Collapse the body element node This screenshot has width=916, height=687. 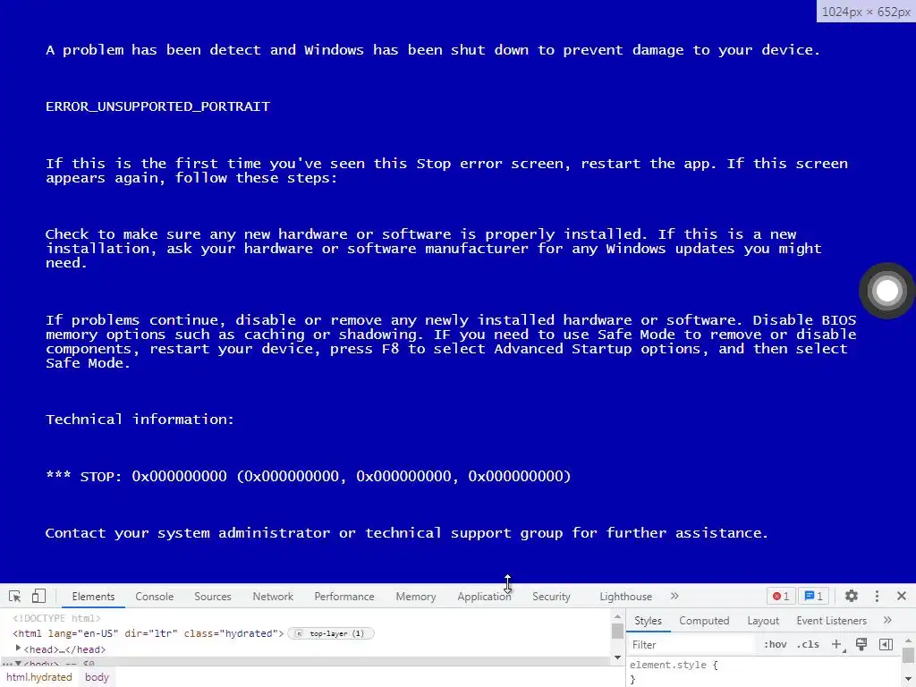pos(18,664)
